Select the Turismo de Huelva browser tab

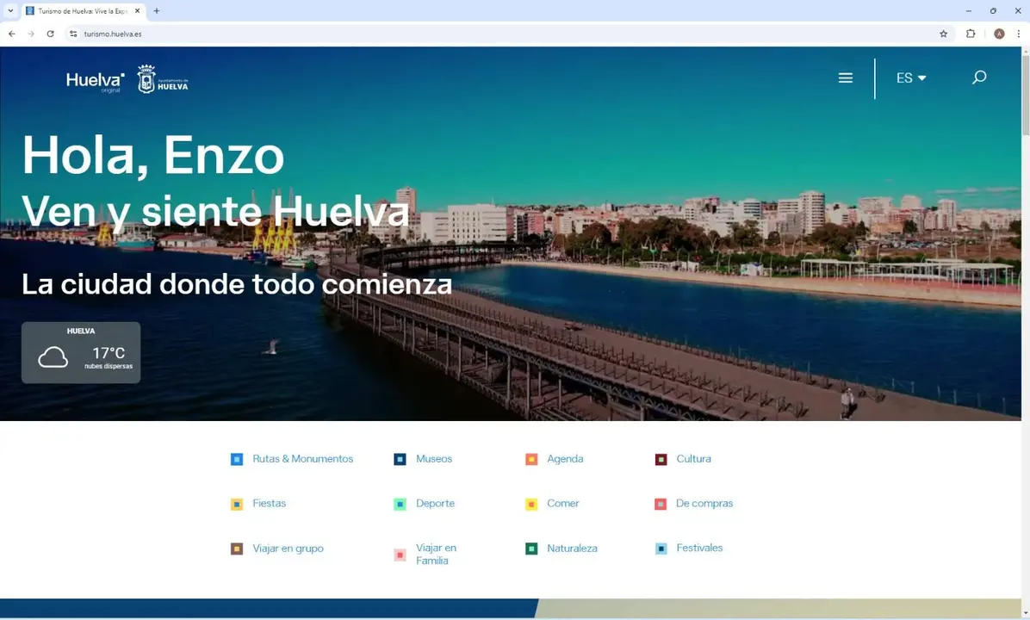click(84, 11)
